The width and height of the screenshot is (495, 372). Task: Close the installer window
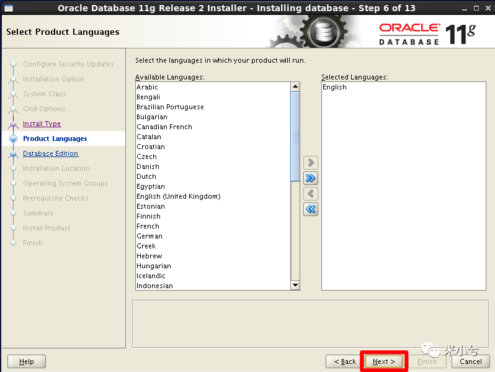click(x=488, y=8)
